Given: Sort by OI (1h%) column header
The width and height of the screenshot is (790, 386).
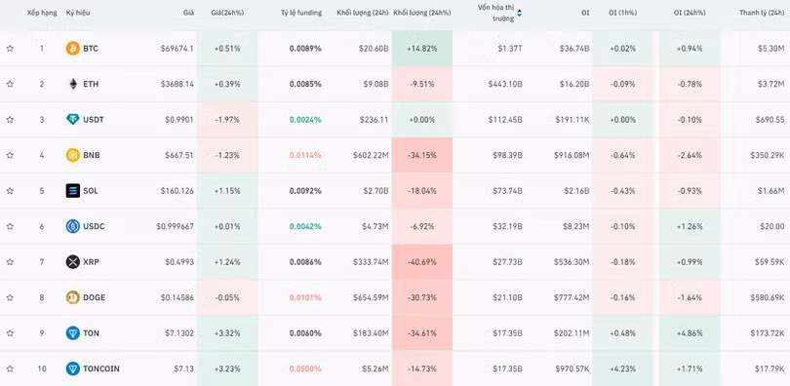Looking at the screenshot, I should coord(622,13).
